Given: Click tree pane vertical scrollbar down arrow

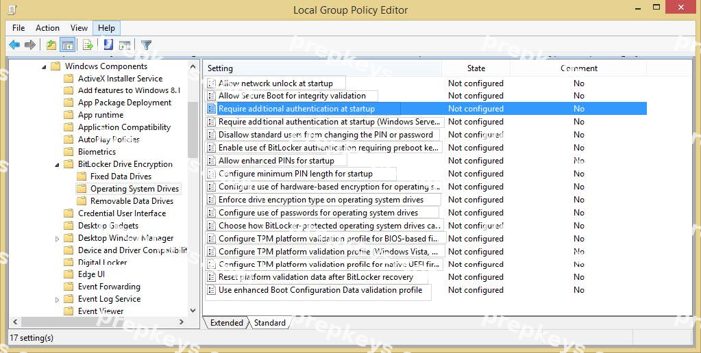Looking at the screenshot, I should [x=193, y=311].
